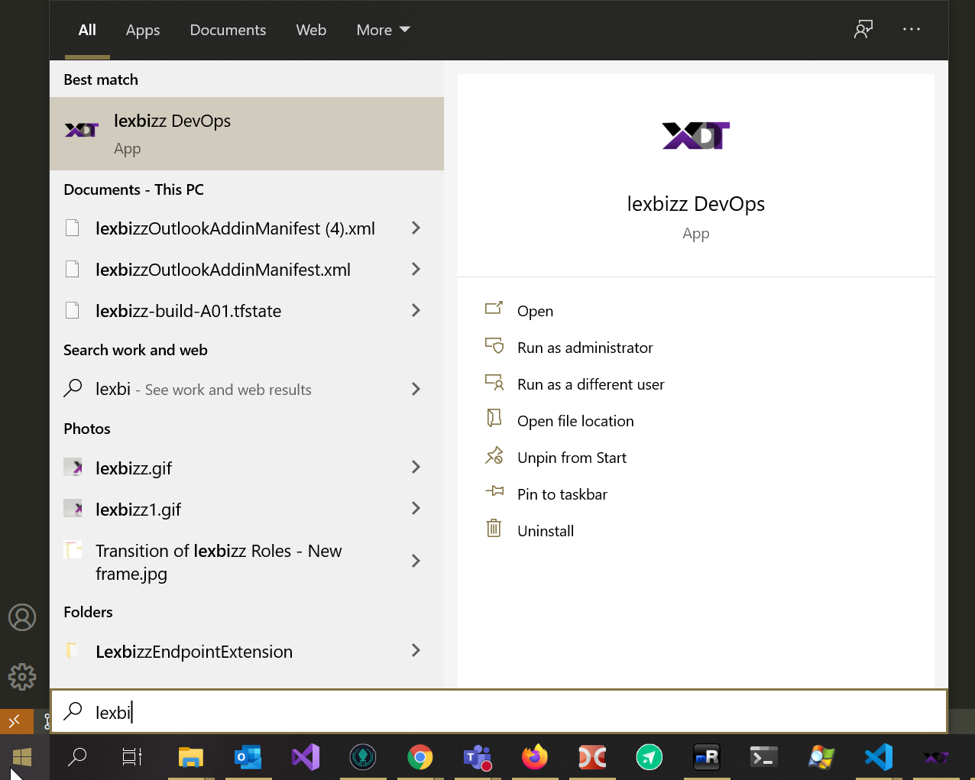Image resolution: width=975 pixels, height=780 pixels.
Task: Open the lexbizz DevOps best match result
Action: coord(247,134)
